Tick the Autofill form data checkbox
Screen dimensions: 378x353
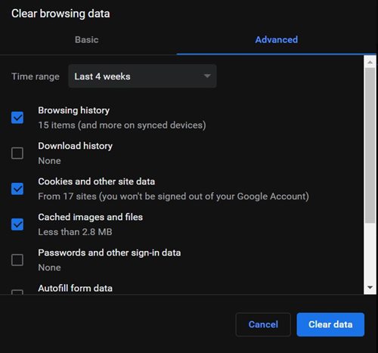17,292
